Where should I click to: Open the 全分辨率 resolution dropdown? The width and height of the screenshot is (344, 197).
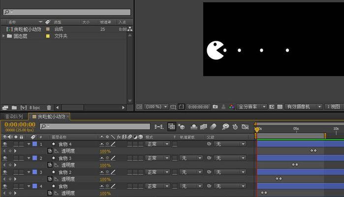[251, 107]
